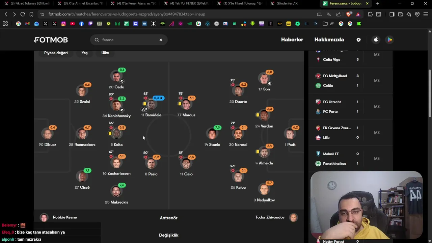Open the browser hamburger menu

(426, 14)
